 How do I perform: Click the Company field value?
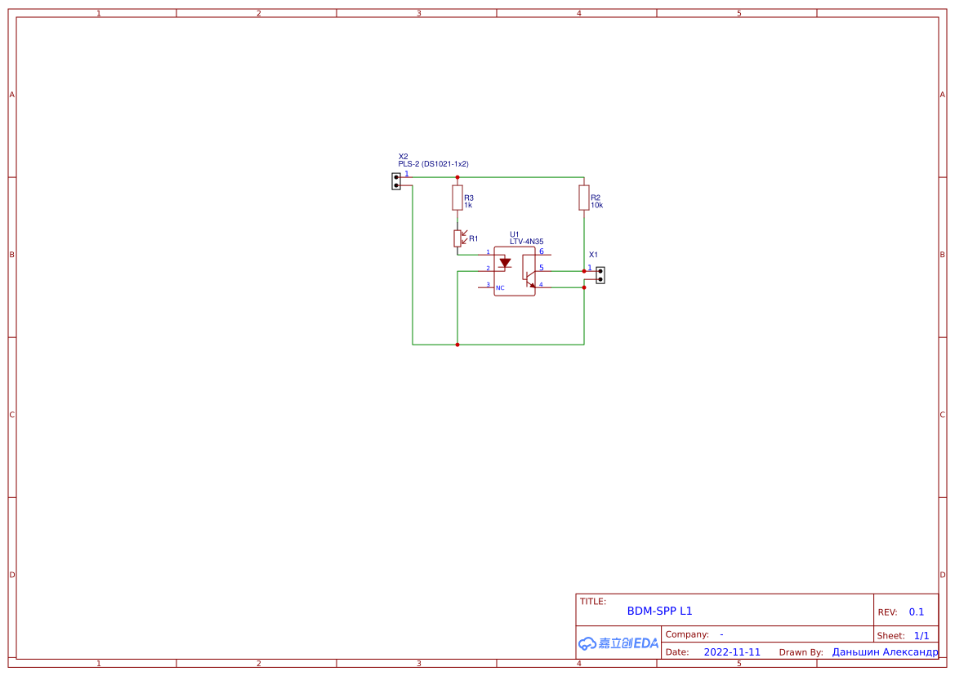(x=721, y=634)
